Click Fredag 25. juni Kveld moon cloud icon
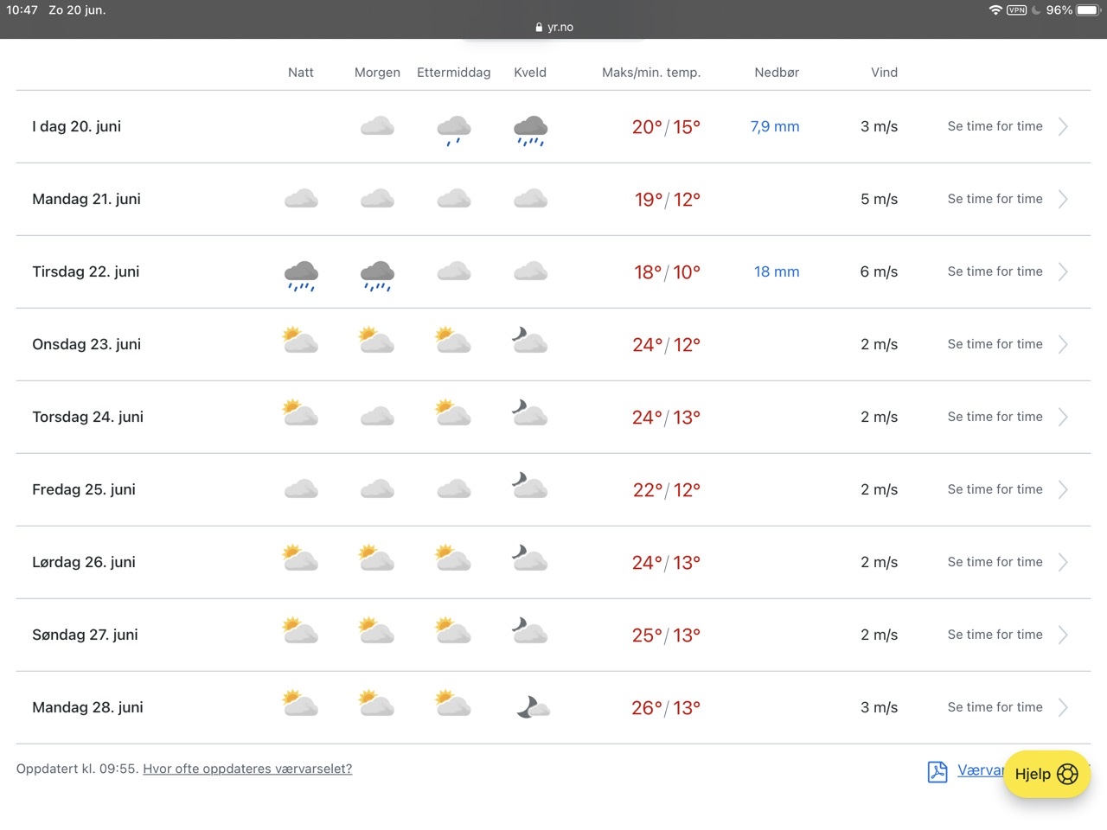The width and height of the screenshot is (1107, 830). pyautogui.click(x=530, y=485)
